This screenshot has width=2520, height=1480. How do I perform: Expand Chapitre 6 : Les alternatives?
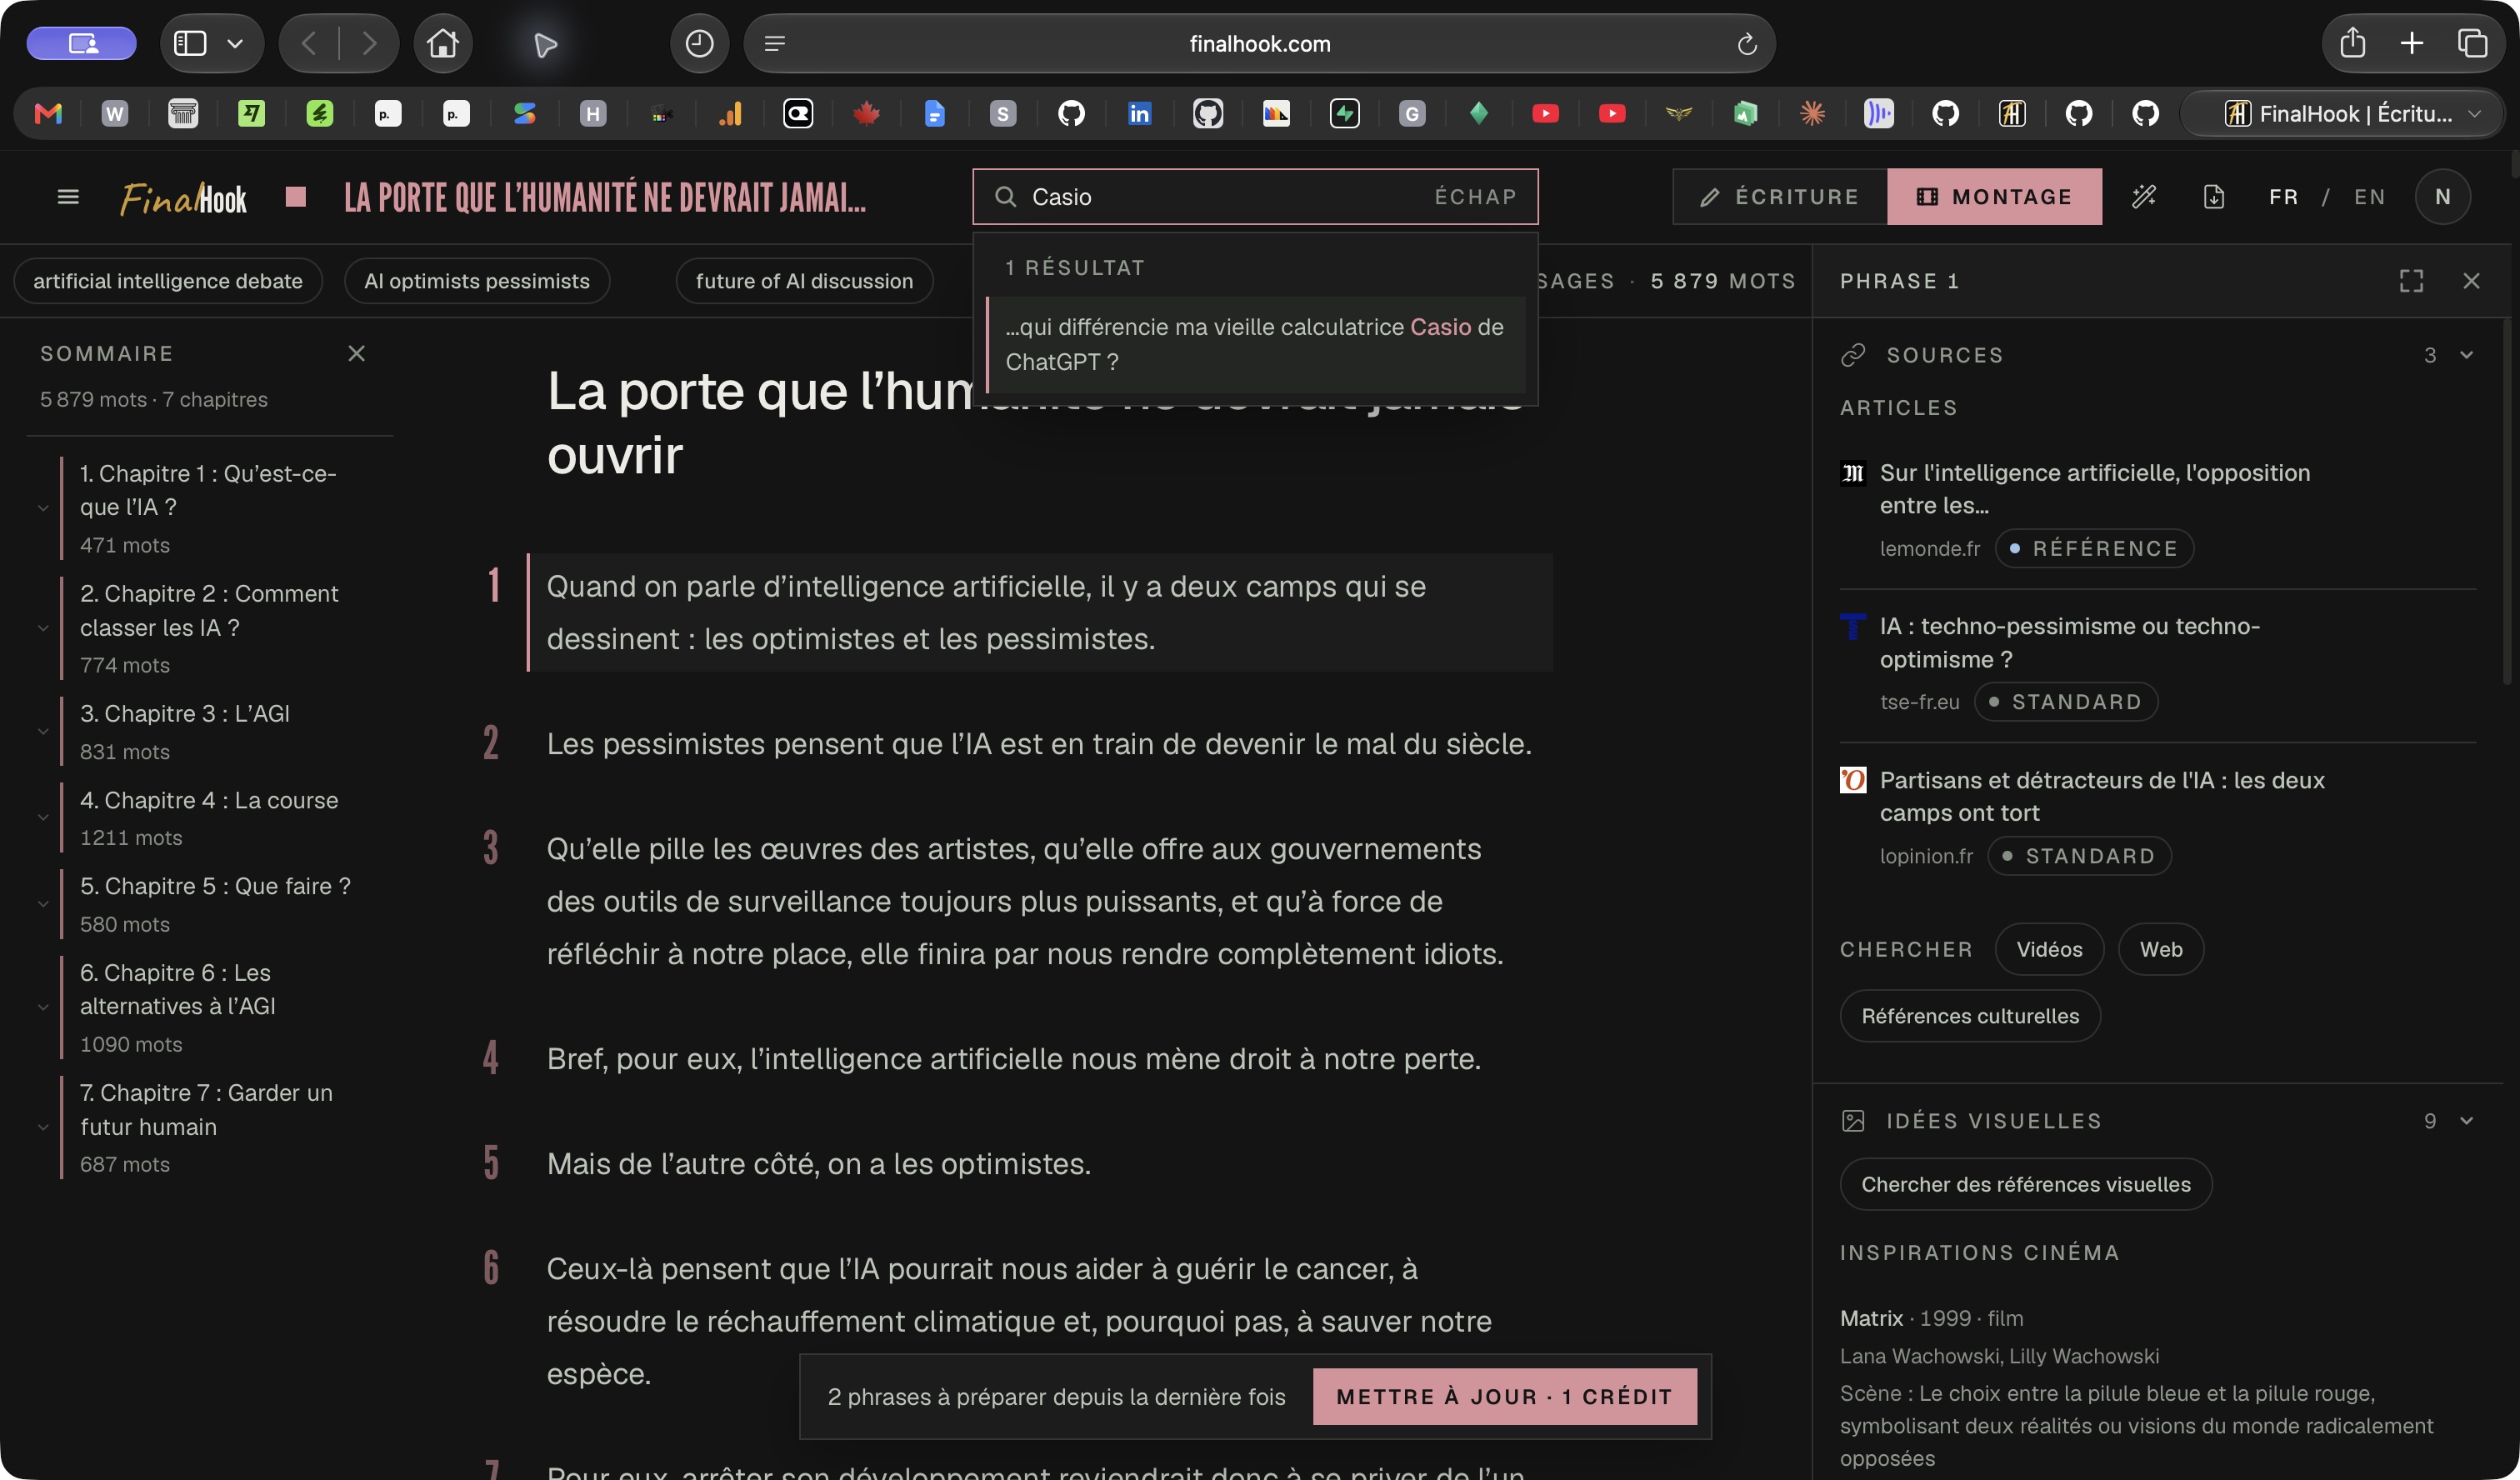tap(43, 1007)
